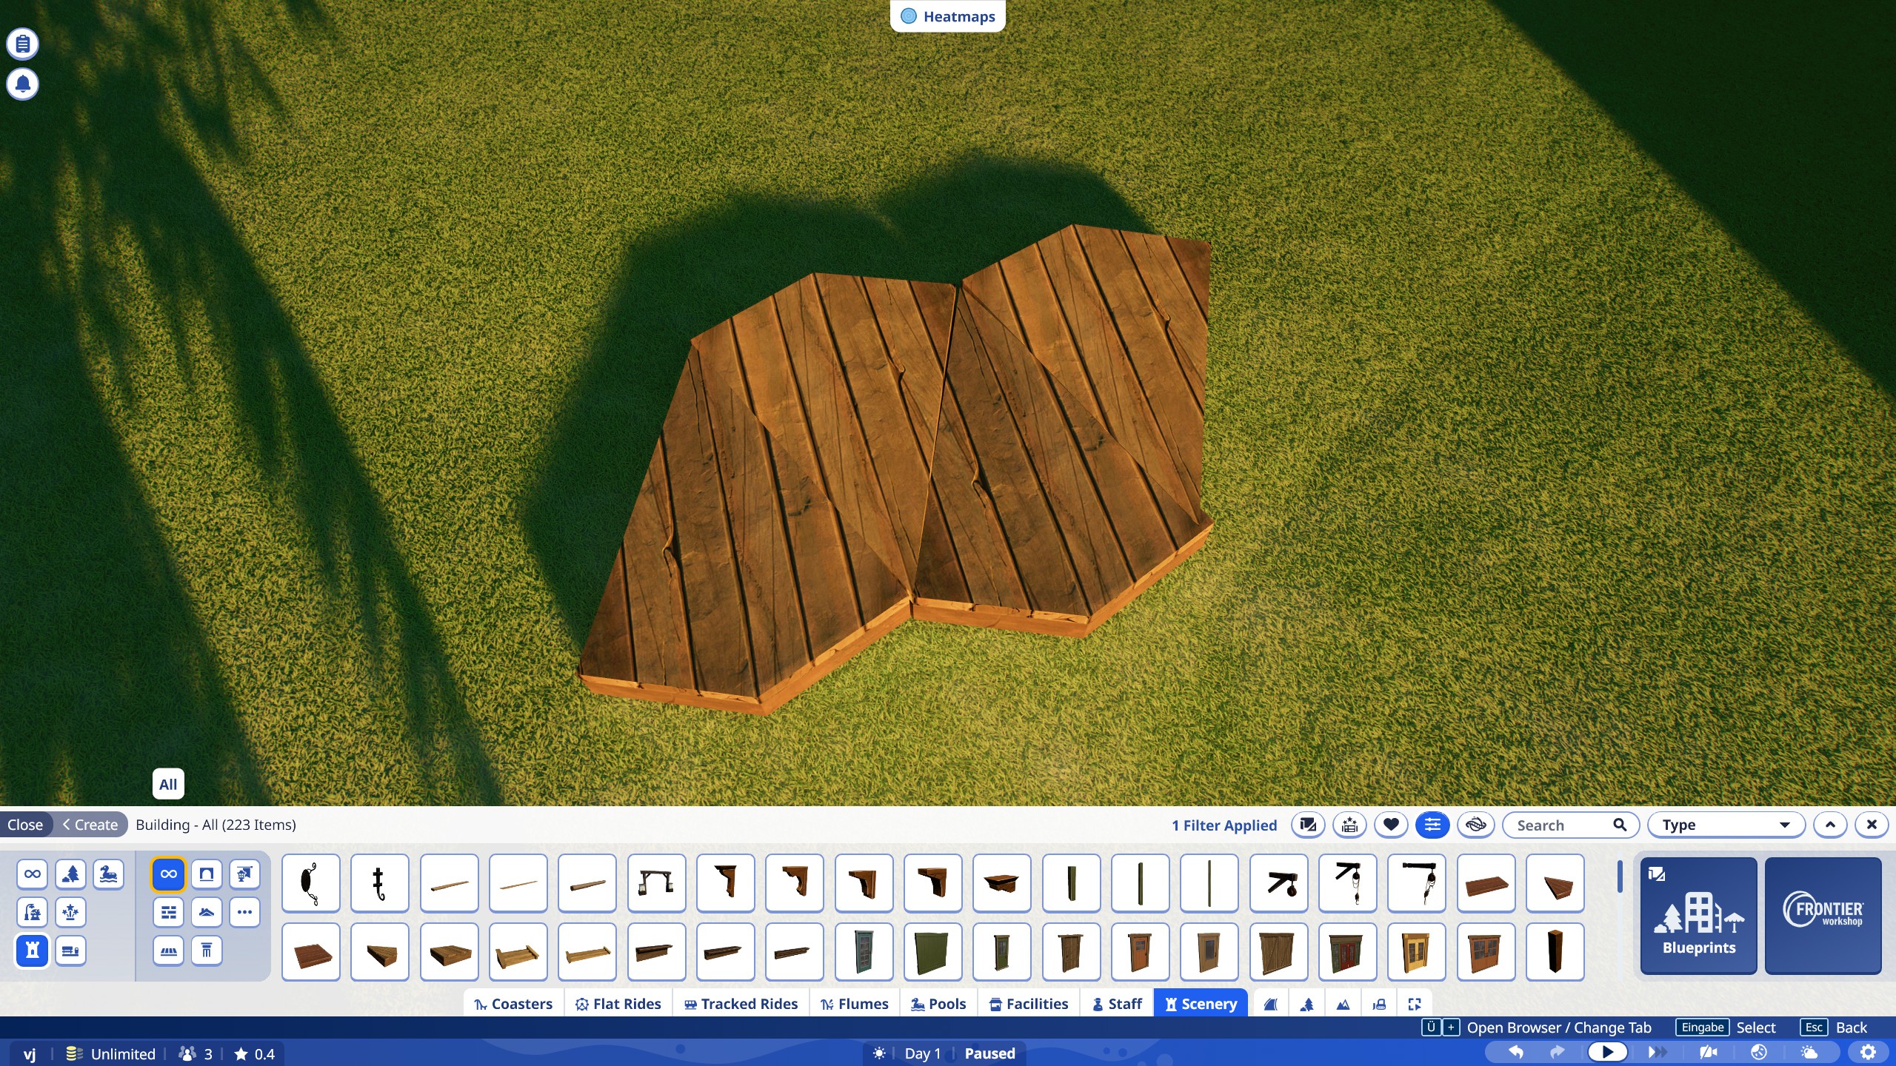Open the park management clipboard icon
Viewport: 1896px width, 1066px height.
tap(23, 44)
